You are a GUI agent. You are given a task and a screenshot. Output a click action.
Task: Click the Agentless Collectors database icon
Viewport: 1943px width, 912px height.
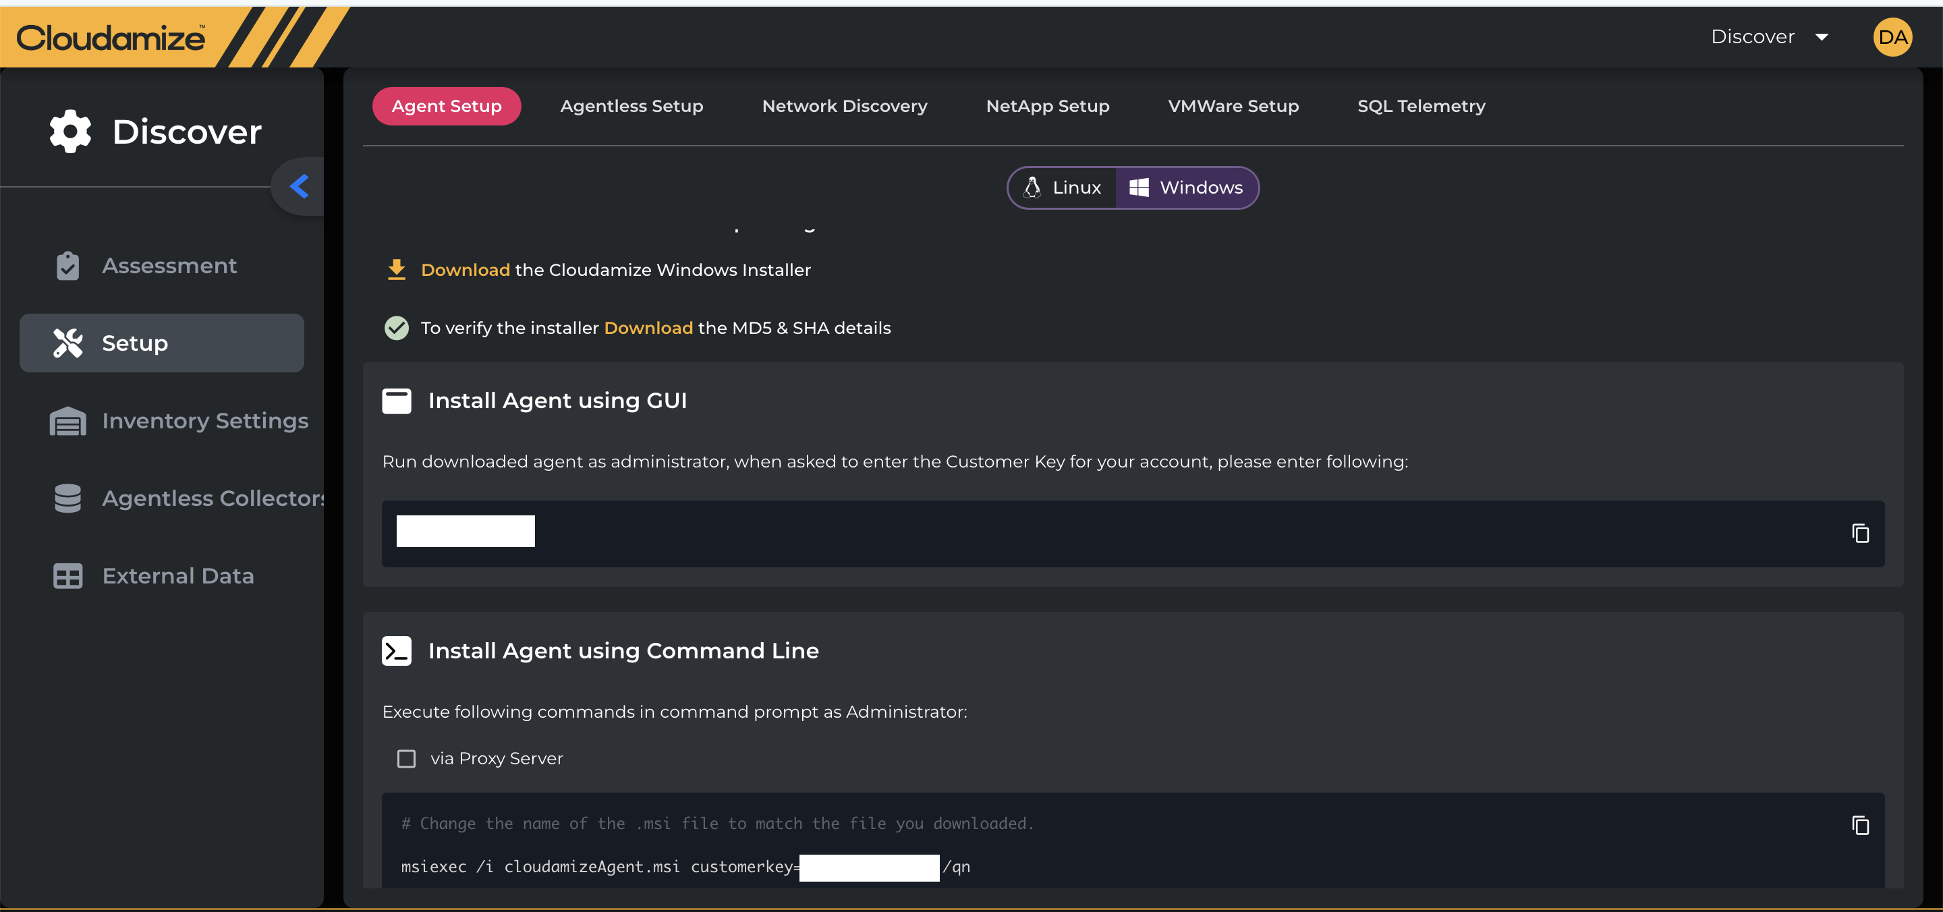[68, 498]
